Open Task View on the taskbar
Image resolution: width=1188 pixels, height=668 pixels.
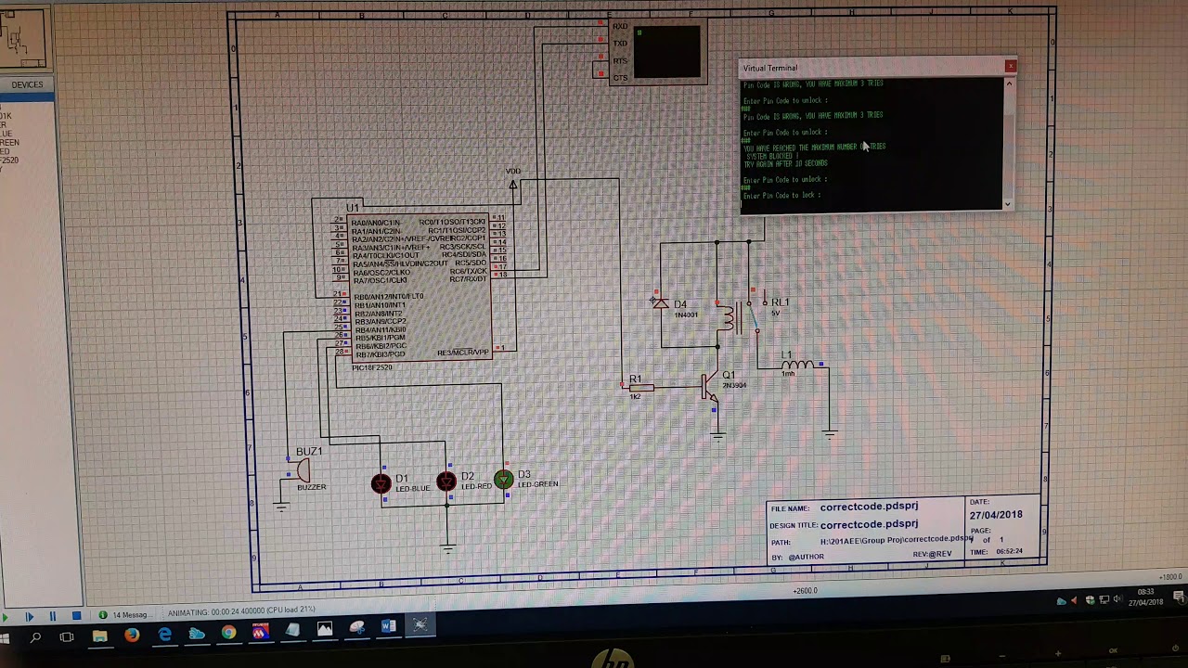click(67, 636)
